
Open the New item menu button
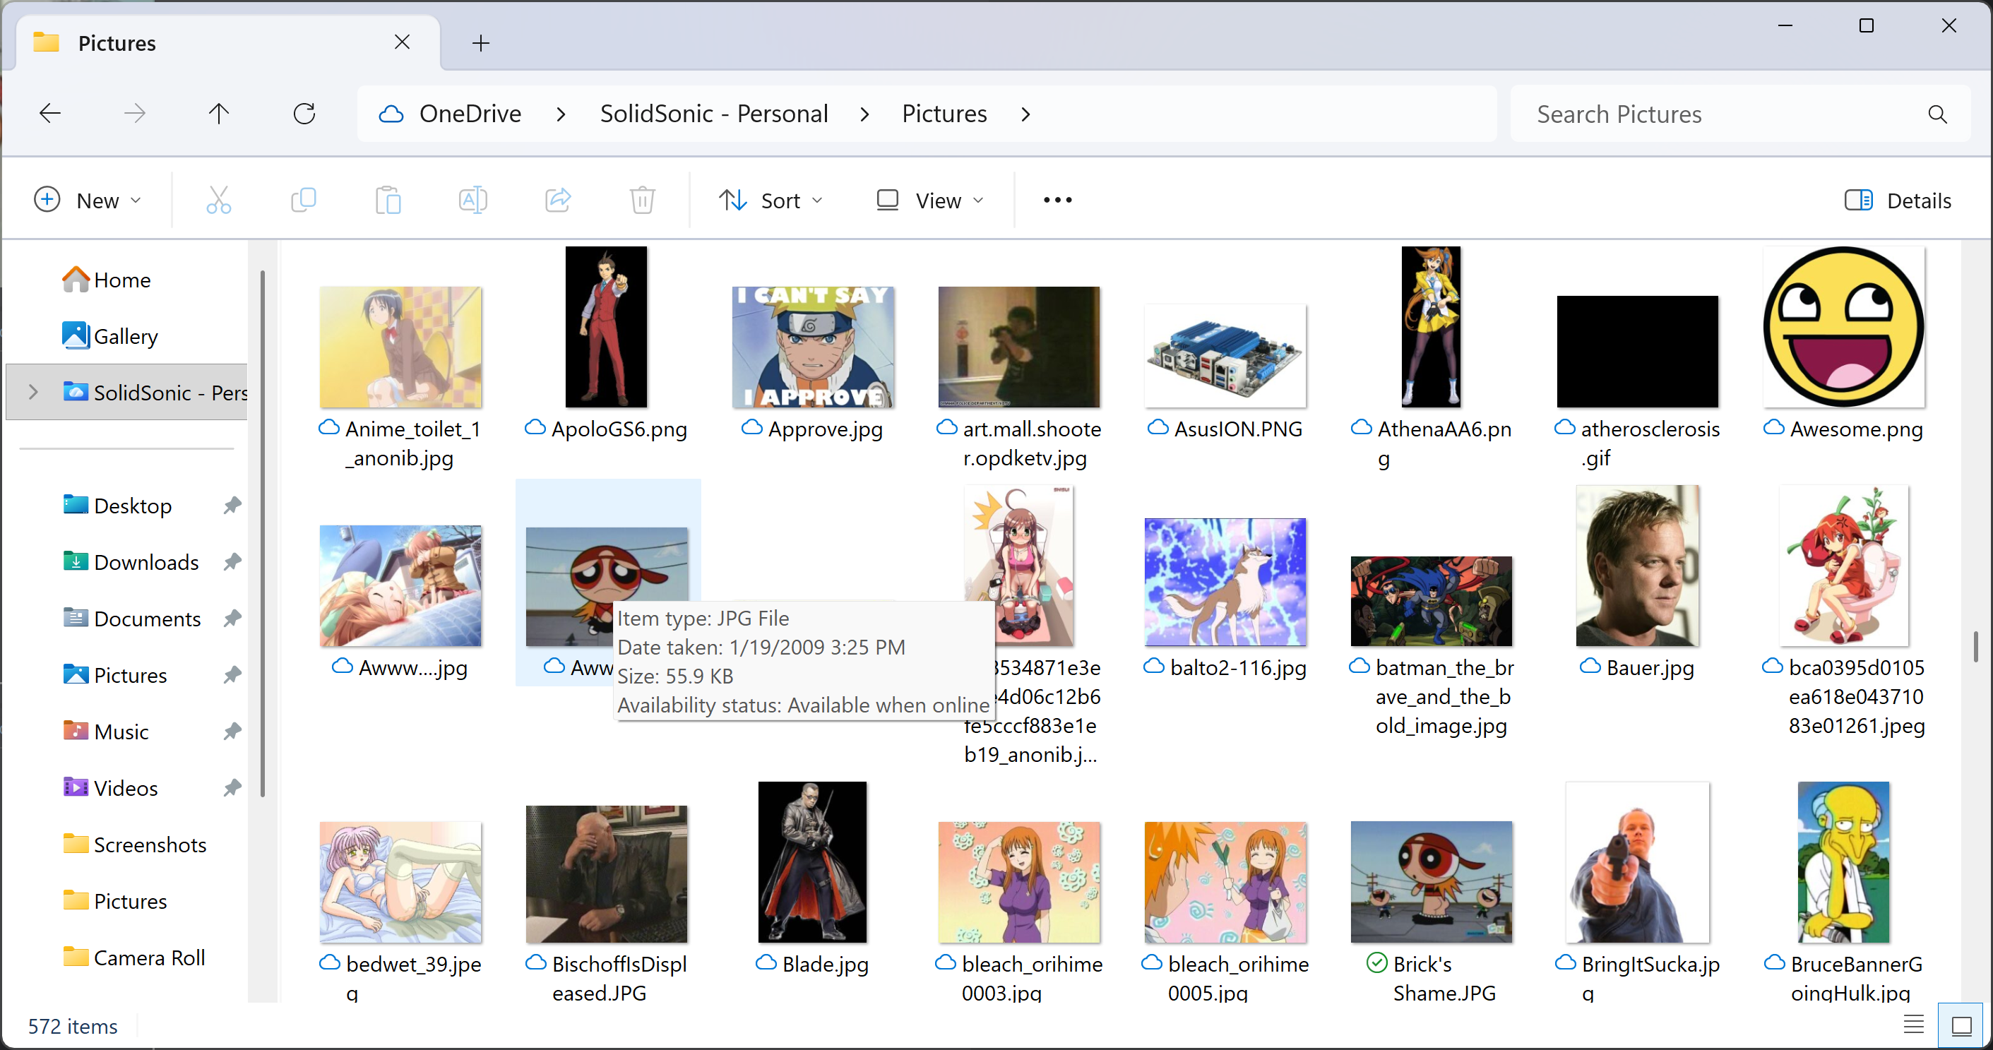[x=88, y=201]
